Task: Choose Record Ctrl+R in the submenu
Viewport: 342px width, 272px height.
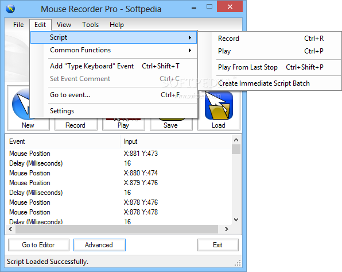Action: tap(270, 39)
